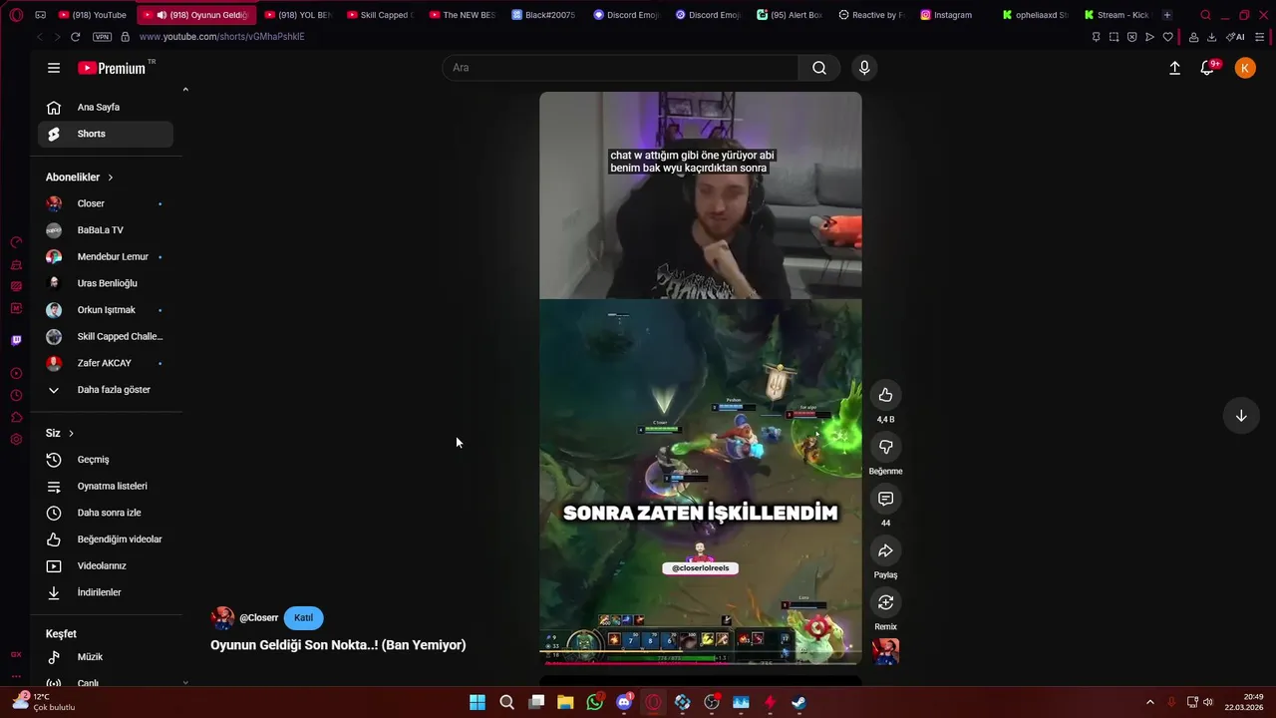
Task: Switch to Skill Capped tab
Action: tap(379, 15)
